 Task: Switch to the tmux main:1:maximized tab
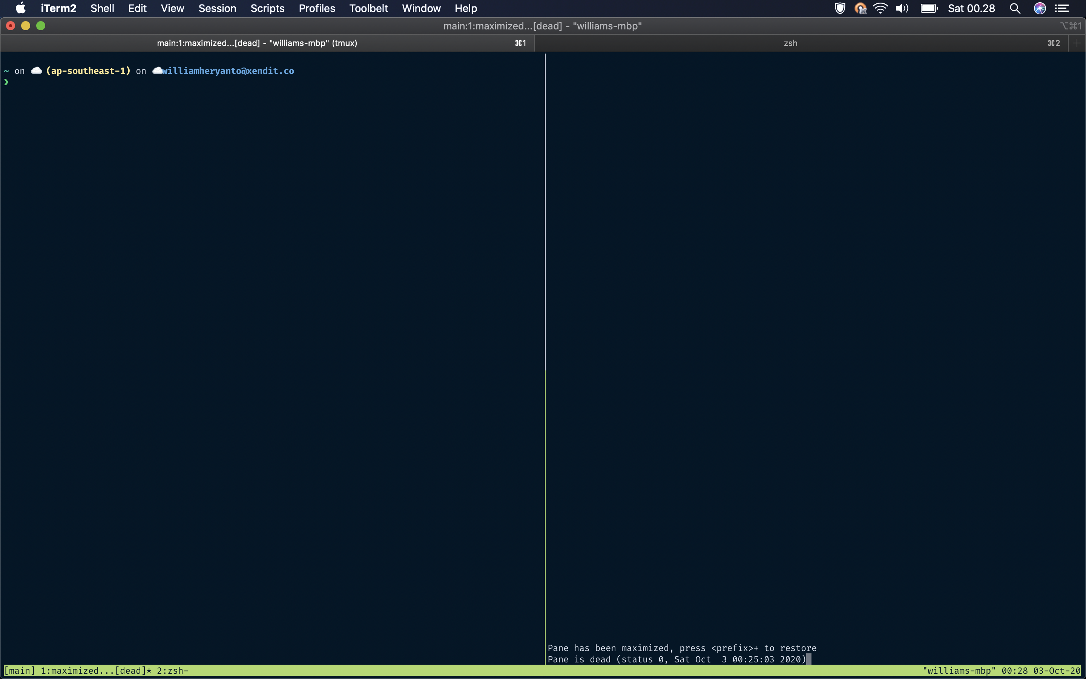(267, 43)
